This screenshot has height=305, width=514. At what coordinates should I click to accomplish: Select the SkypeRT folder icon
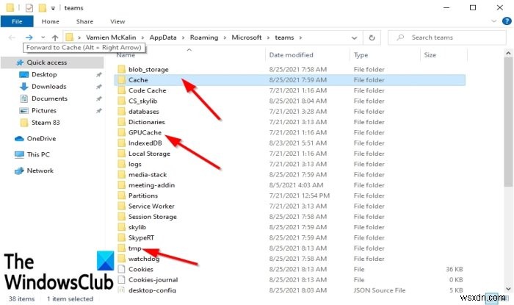click(x=122, y=238)
